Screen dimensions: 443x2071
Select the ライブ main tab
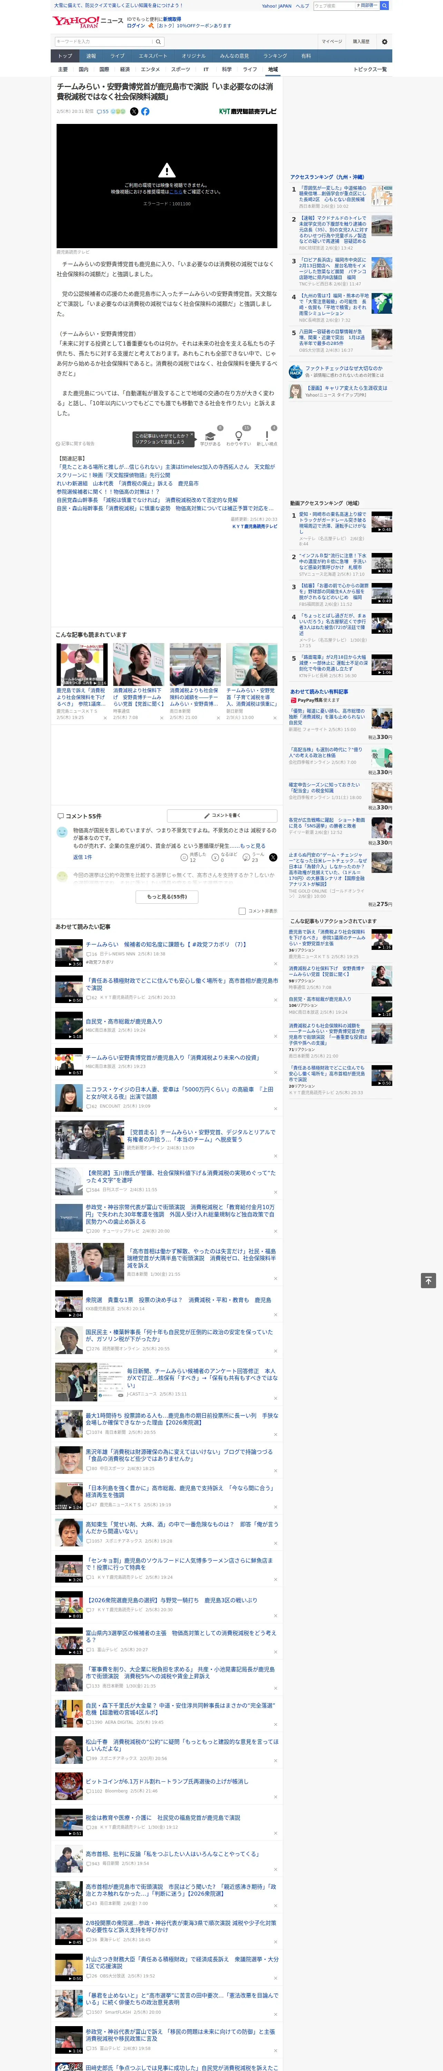tap(117, 56)
